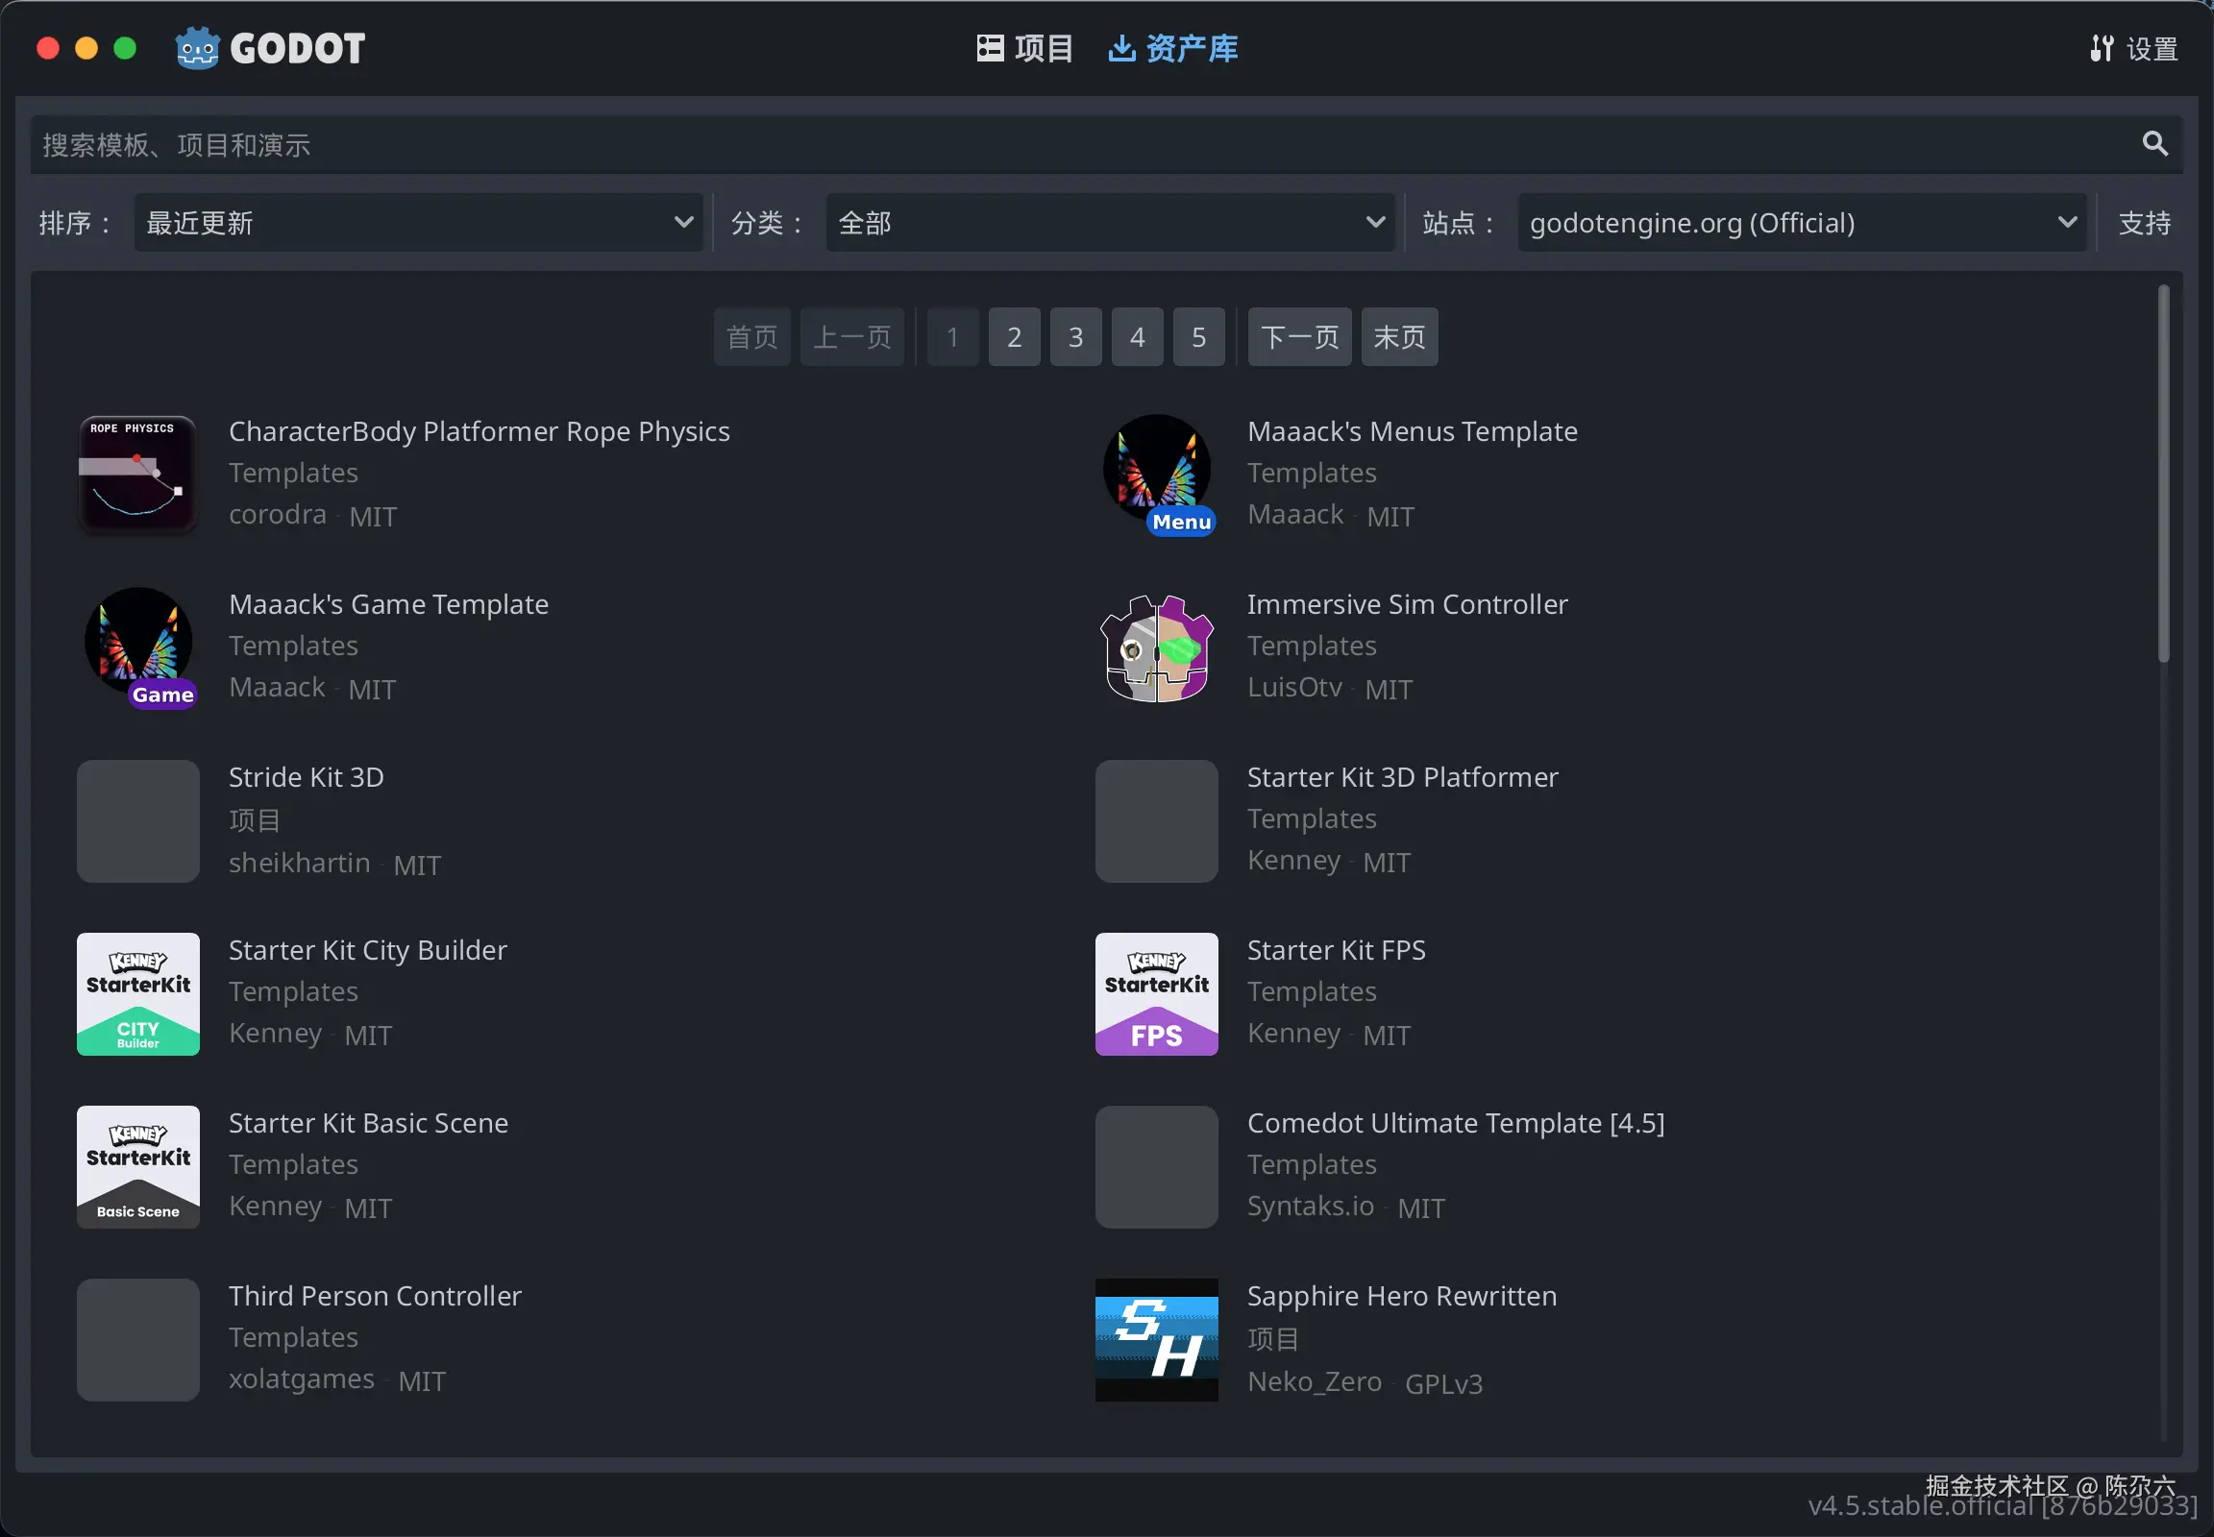Go to page 3

[x=1075, y=337]
